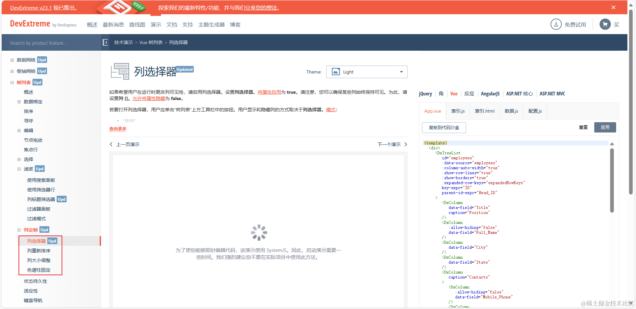Screen dimensions: 636x309
Task: Select 列重新排序 in sidebar
Action: (39, 251)
